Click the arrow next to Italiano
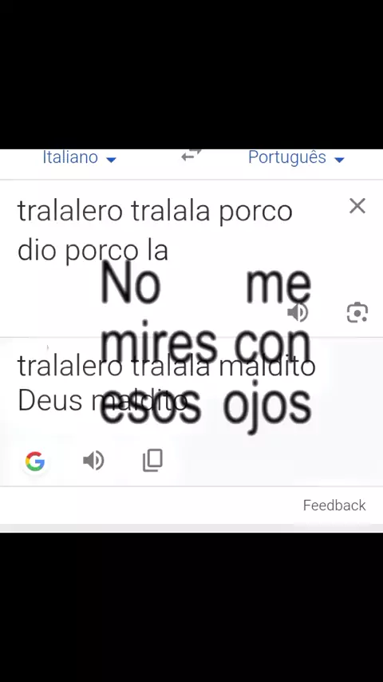Viewport: 383px width, 682px height. (111, 160)
